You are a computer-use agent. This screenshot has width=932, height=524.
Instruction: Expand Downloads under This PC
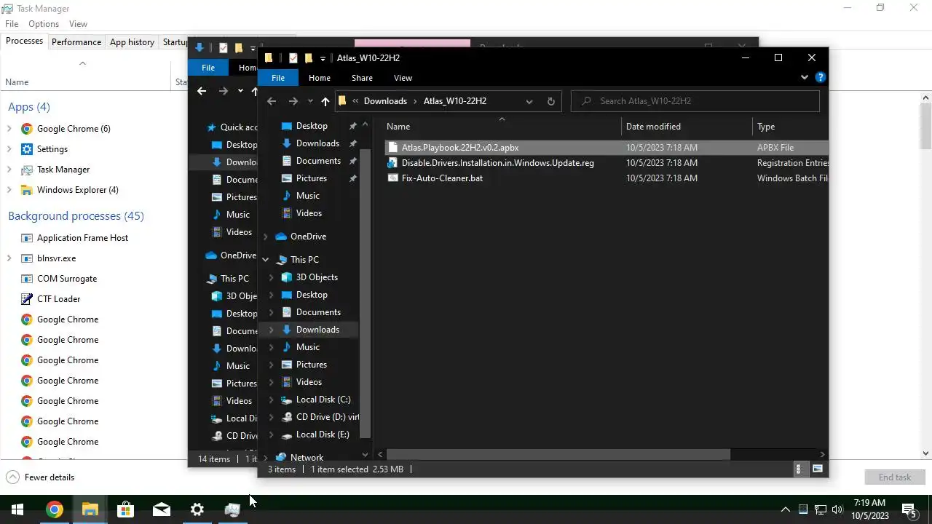click(272, 330)
